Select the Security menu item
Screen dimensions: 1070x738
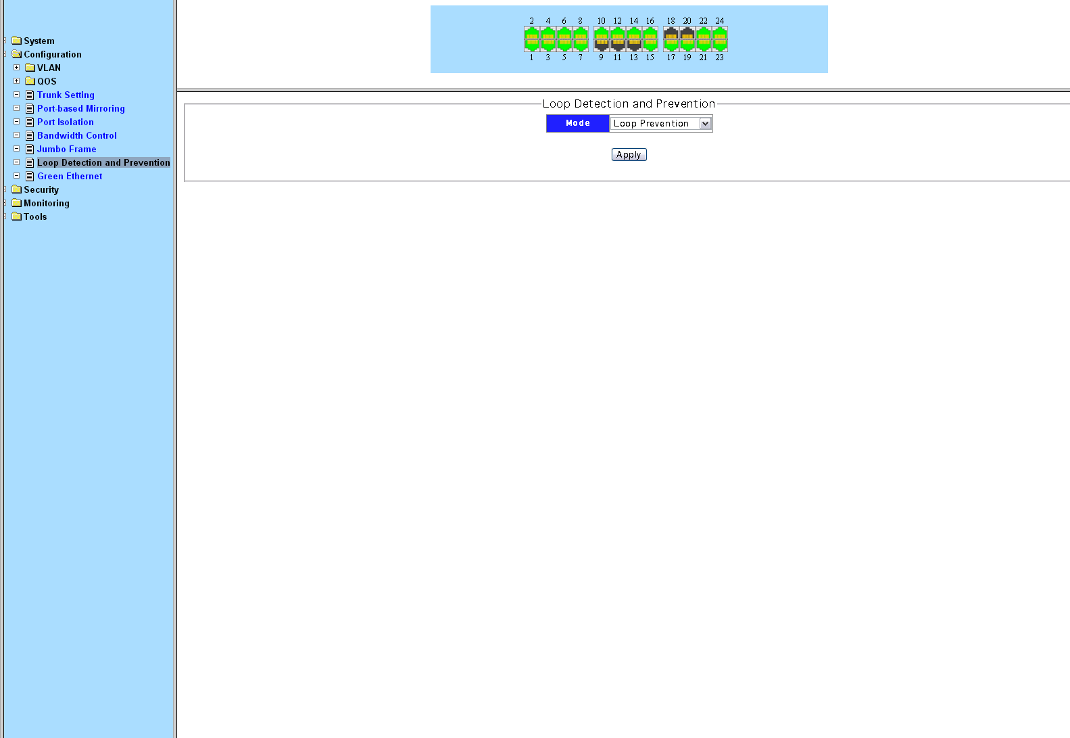[41, 190]
